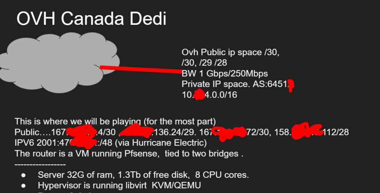Click the red scribble over the IPV6 2001:47 prefix

click(x=83, y=142)
